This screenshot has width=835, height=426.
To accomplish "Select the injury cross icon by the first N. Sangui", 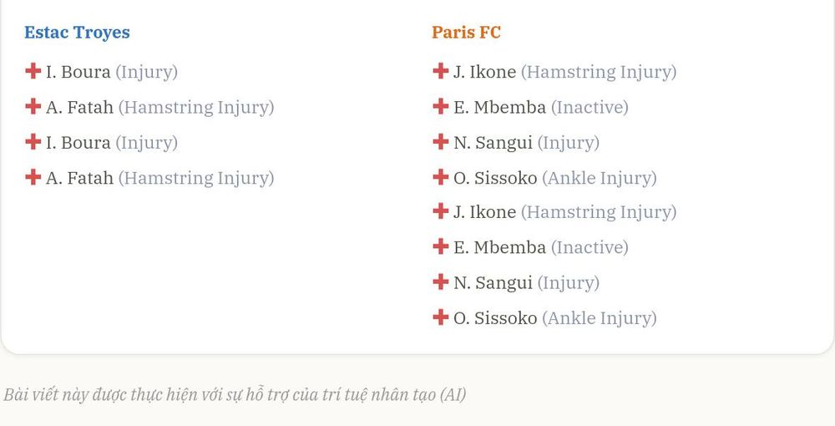I will 440,142.
